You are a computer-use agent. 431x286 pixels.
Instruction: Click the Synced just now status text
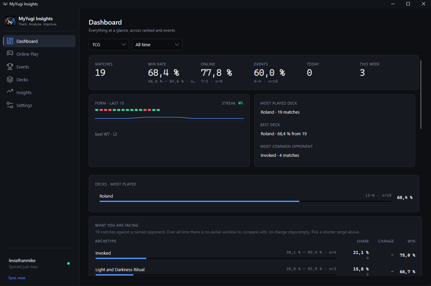pos(23,267)
